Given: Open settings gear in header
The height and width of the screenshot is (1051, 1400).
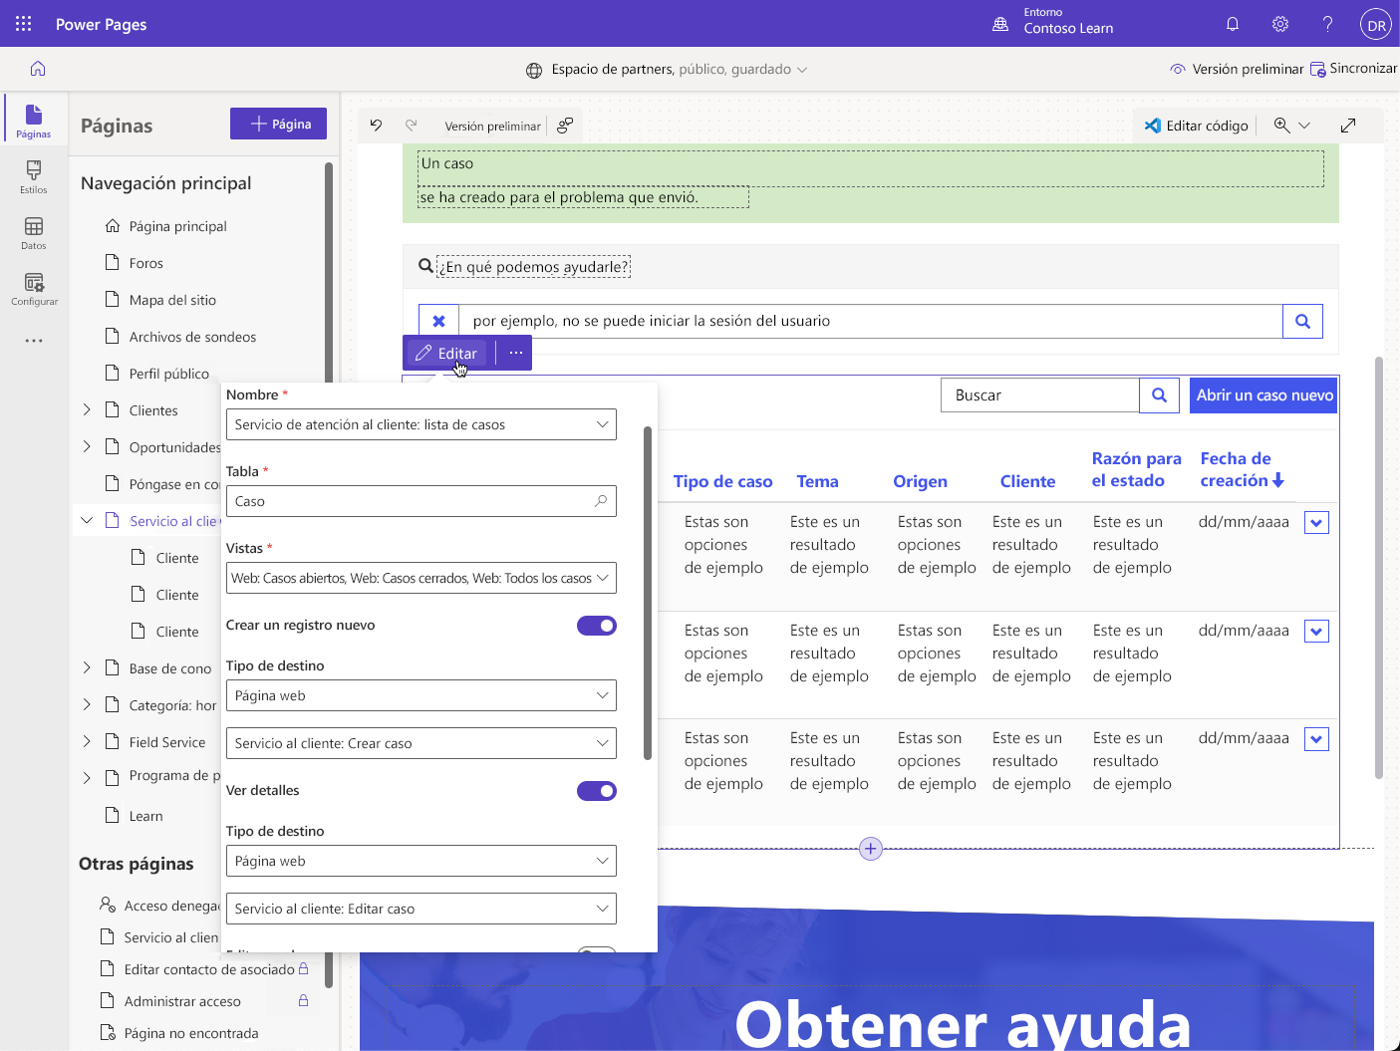Looking at the screenshot, I should click(x=1280, y=24).
